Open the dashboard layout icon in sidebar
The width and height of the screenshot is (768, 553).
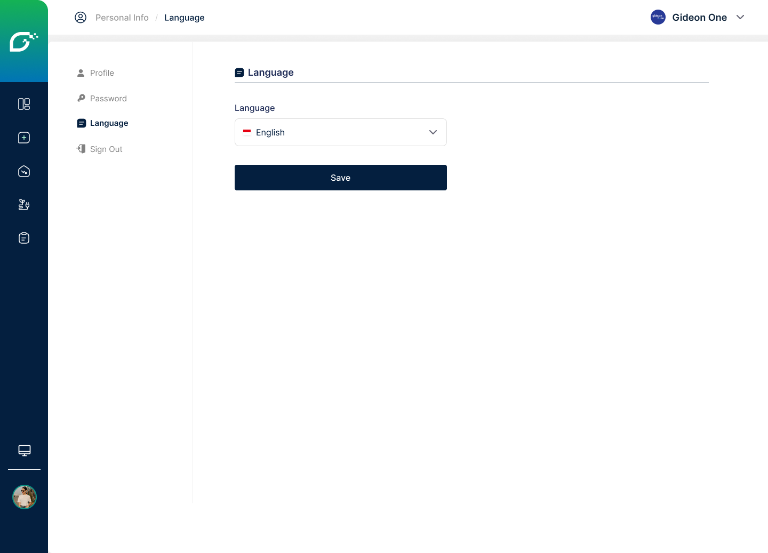pyautogui.click(x=24, y=104)
